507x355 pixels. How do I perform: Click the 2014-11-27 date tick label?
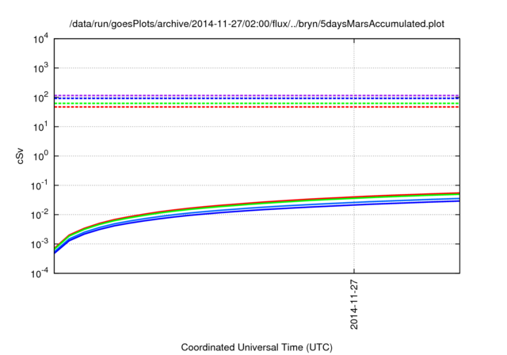click(x=354, y=304)
